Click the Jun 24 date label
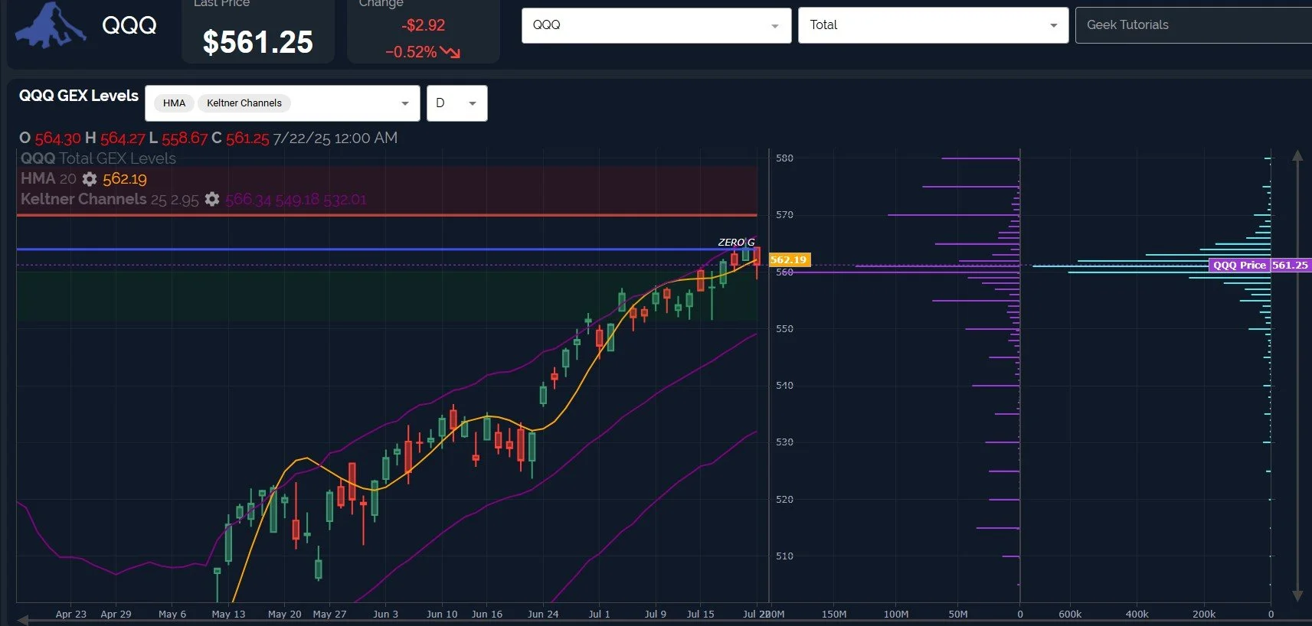This screenshot has height=626, width=1312. (x=543, y=614)
